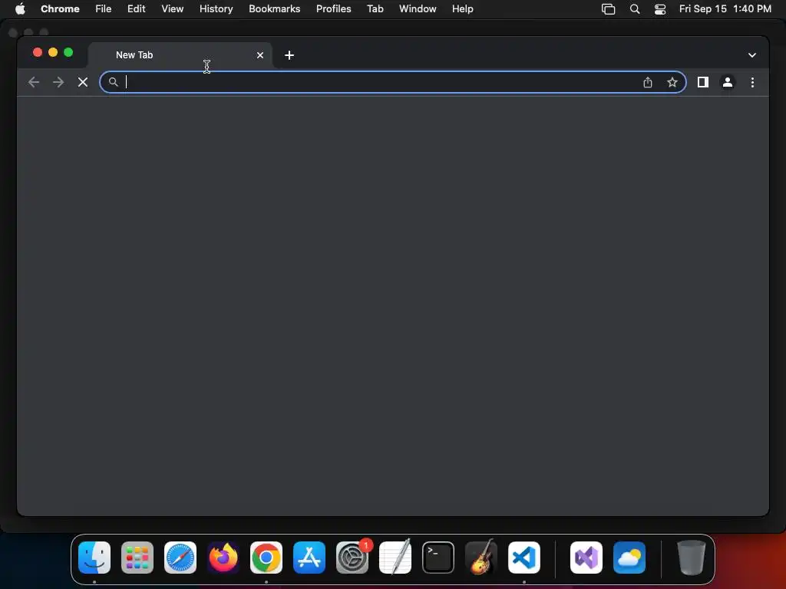
Task: Open Control Center in the menu bar
Action: pyautogui.click(x=660, y=9)
